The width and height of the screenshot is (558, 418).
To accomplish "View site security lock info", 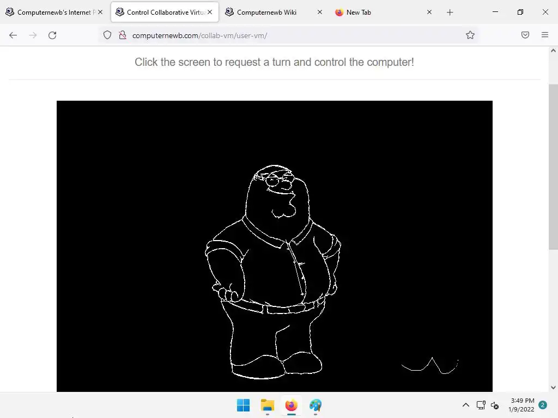I will click(x=123, y=35).
